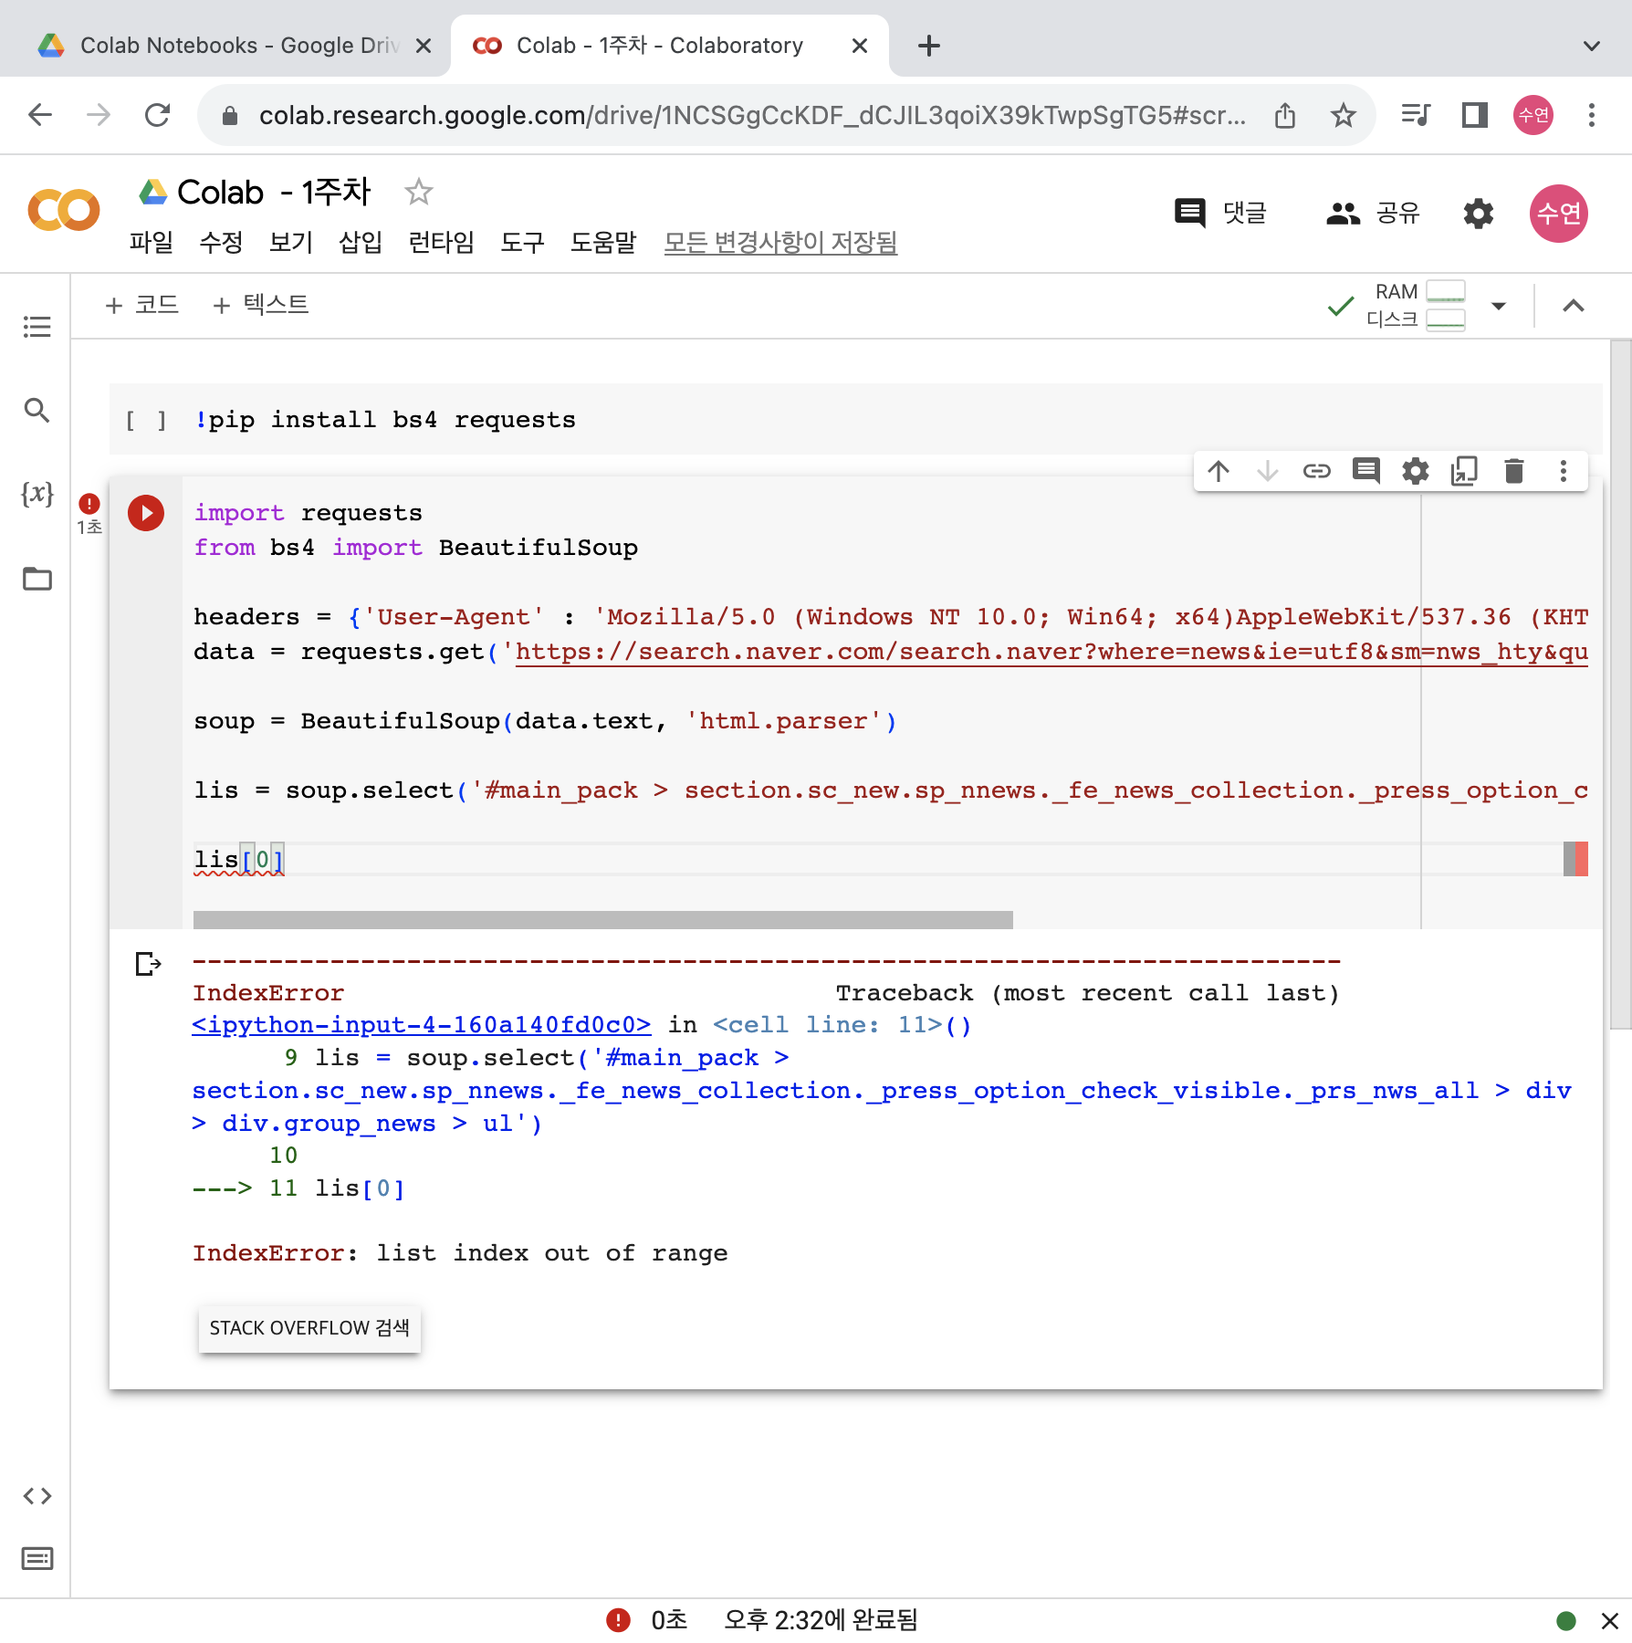Open the 도구 menu
Viewport: 1632px width, 1643px height.
point(523,242)
